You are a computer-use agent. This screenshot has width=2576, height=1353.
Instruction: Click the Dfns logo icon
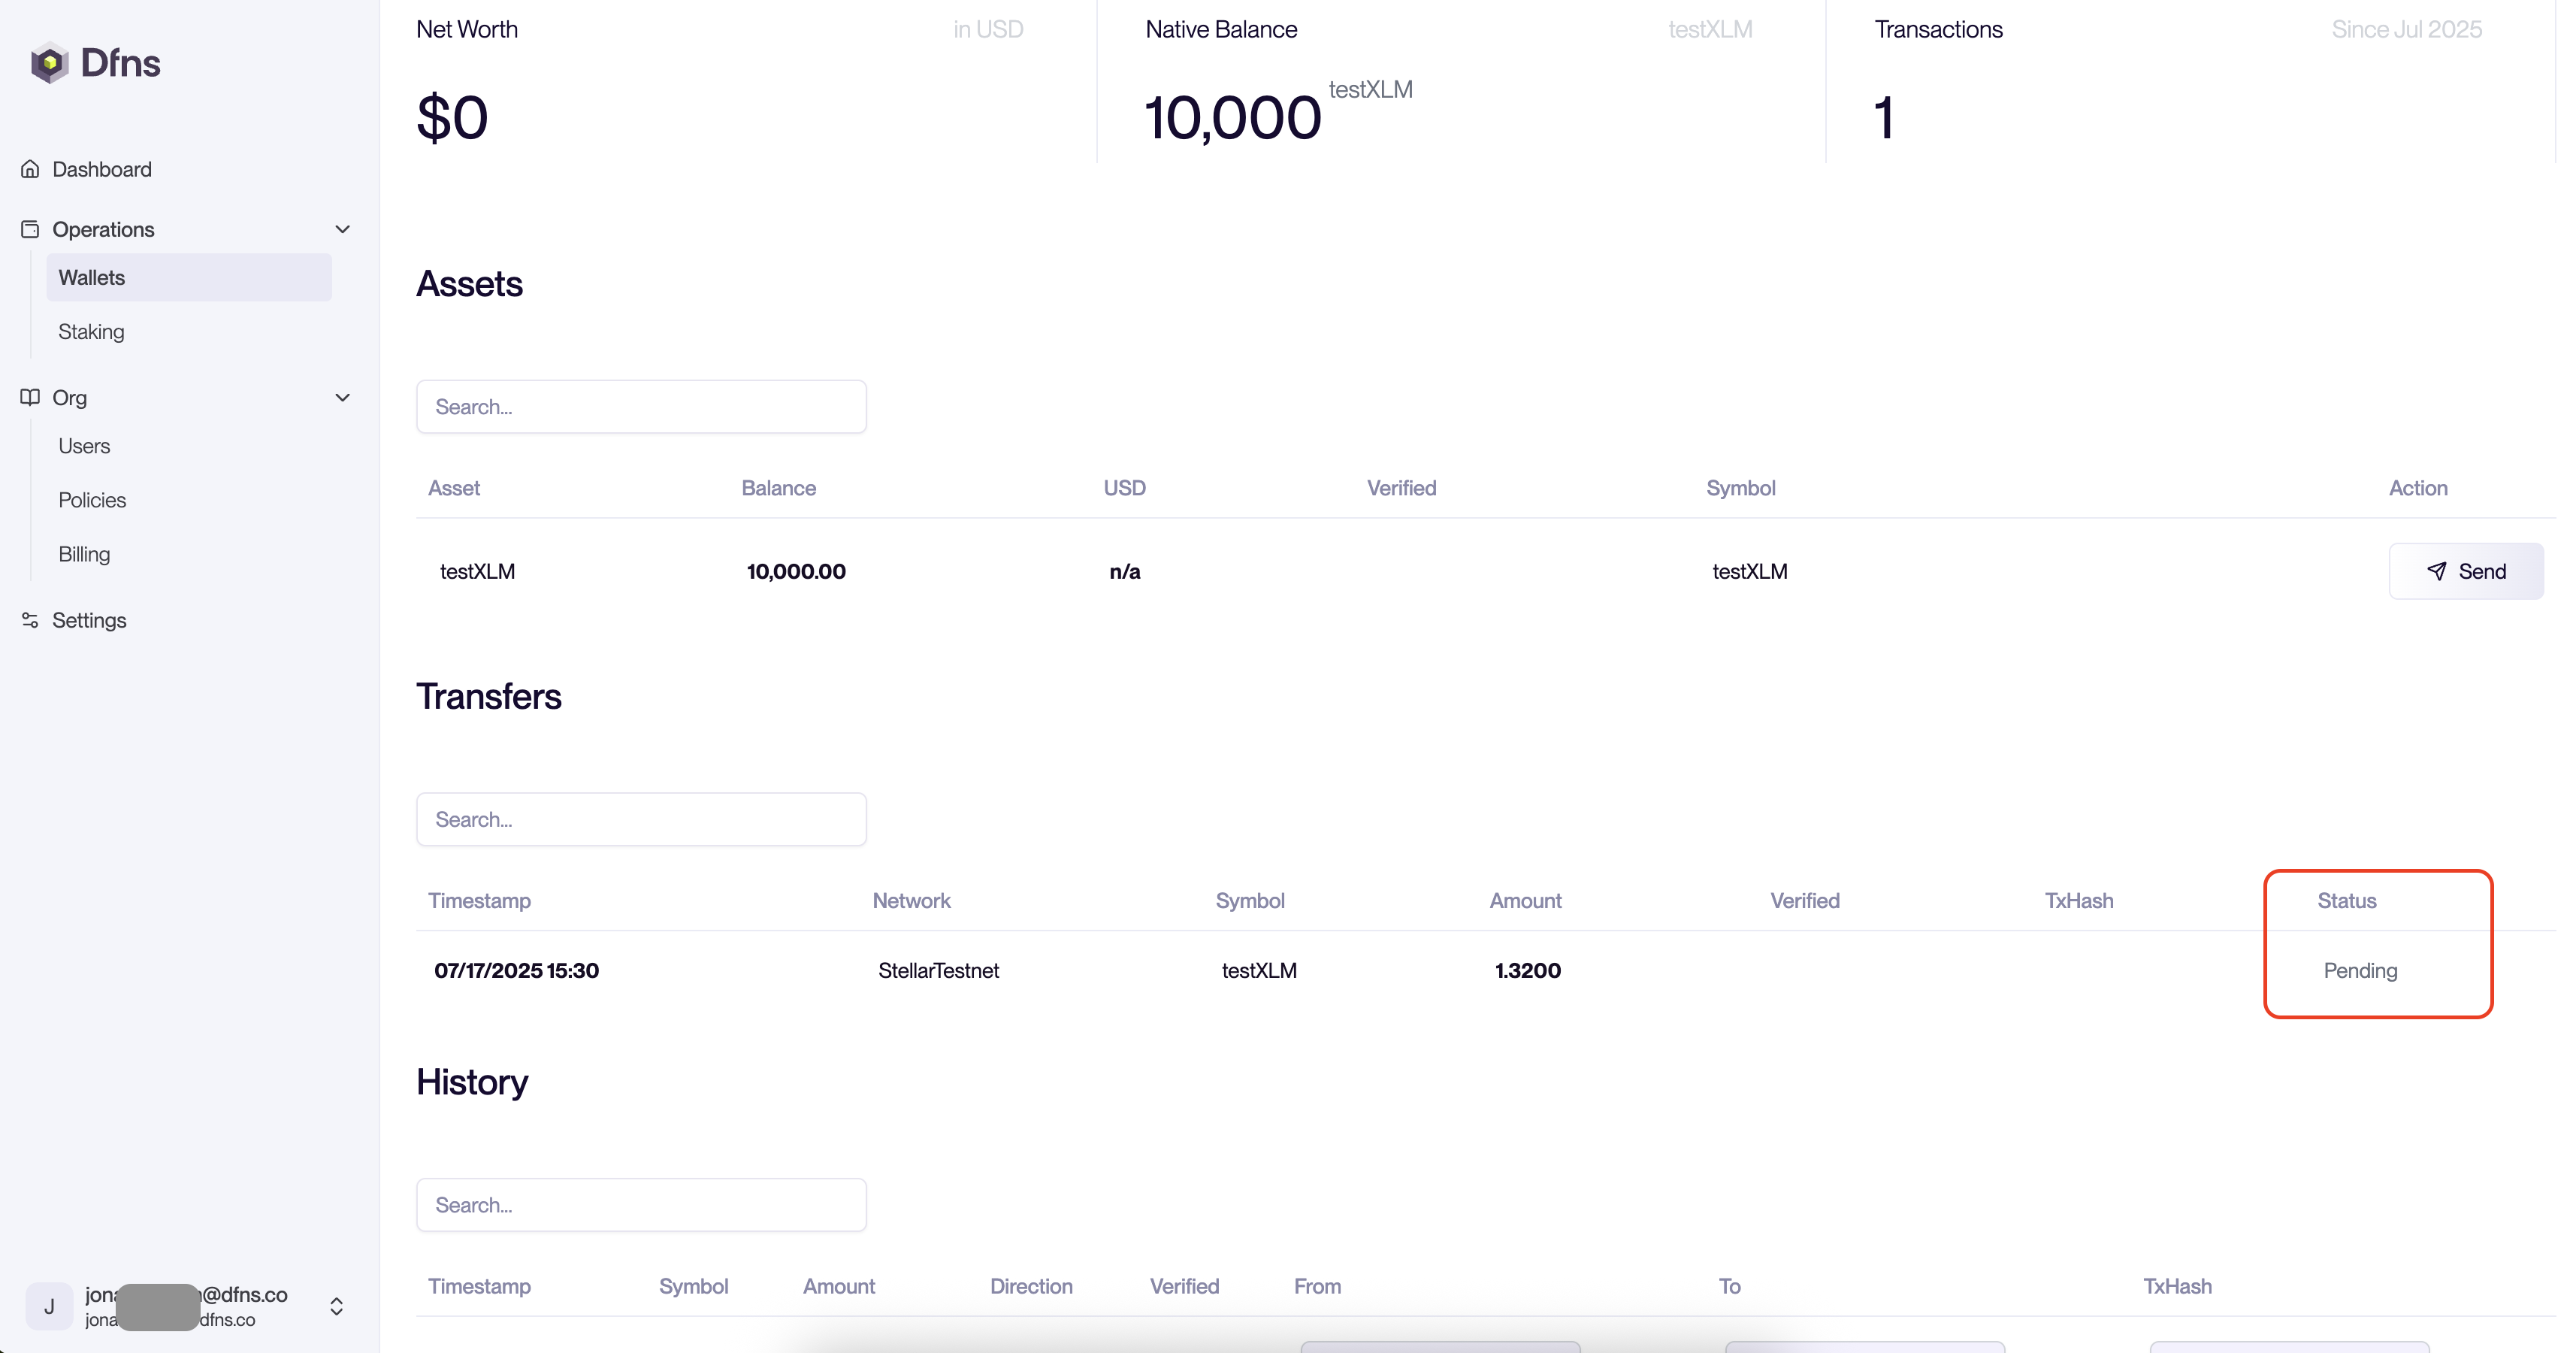coord(49,63)
